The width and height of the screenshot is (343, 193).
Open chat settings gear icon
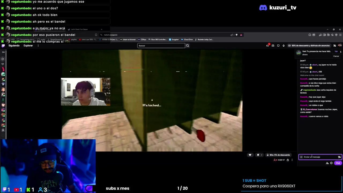[x=331, y=163]
